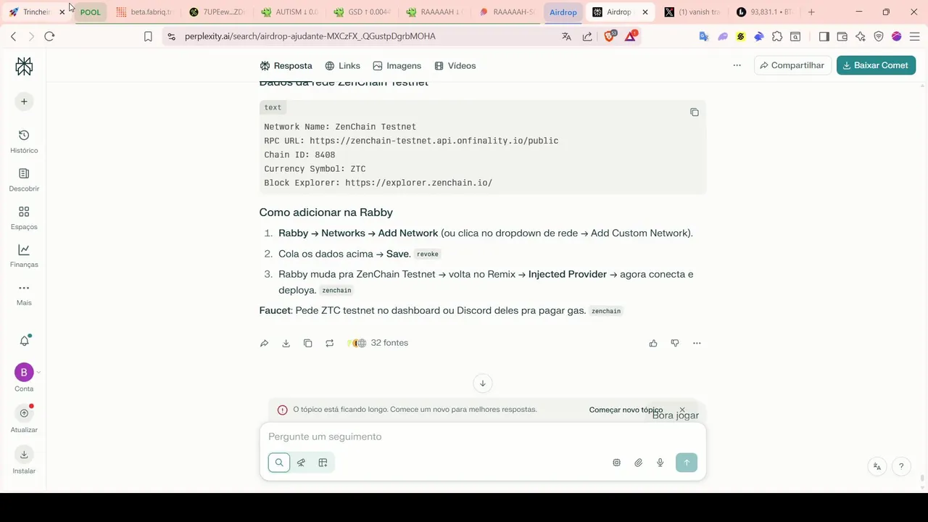The image size is (928, 522).
Task: Click the address bar URL
Action: point(310,36)
